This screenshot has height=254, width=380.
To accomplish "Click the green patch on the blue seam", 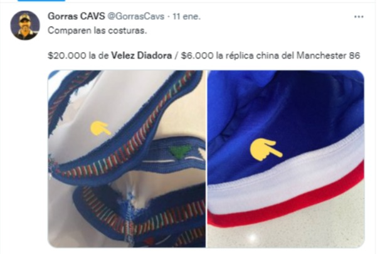I will (x=180, y=151).
